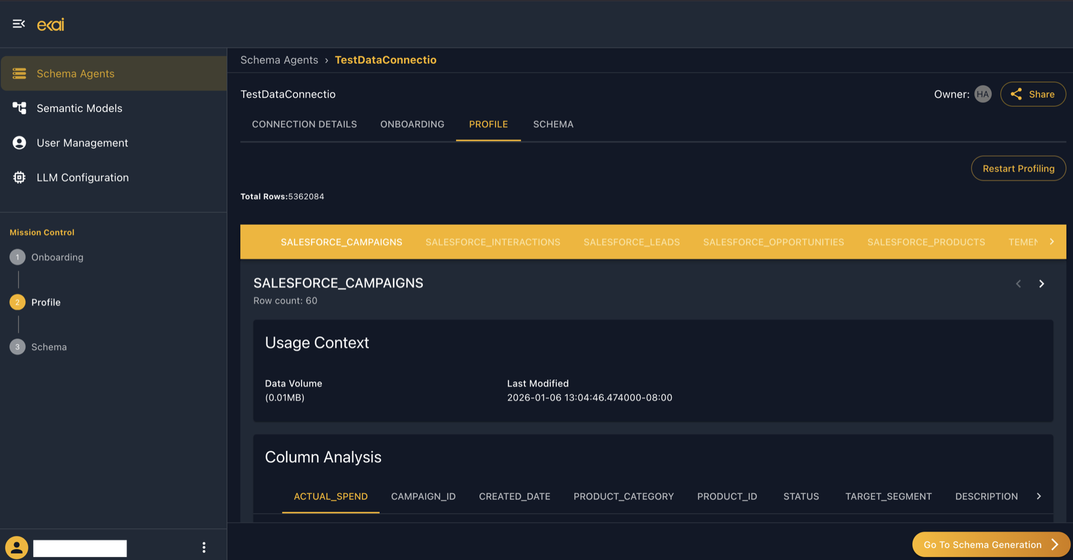Click the Profile step 2 circle
This screenshot has width=1073, height=560.
coord(17,302)
